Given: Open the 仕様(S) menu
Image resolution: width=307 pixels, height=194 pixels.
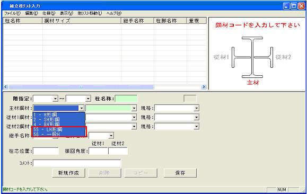Looking at the screenshot, I should pos(49,13).
